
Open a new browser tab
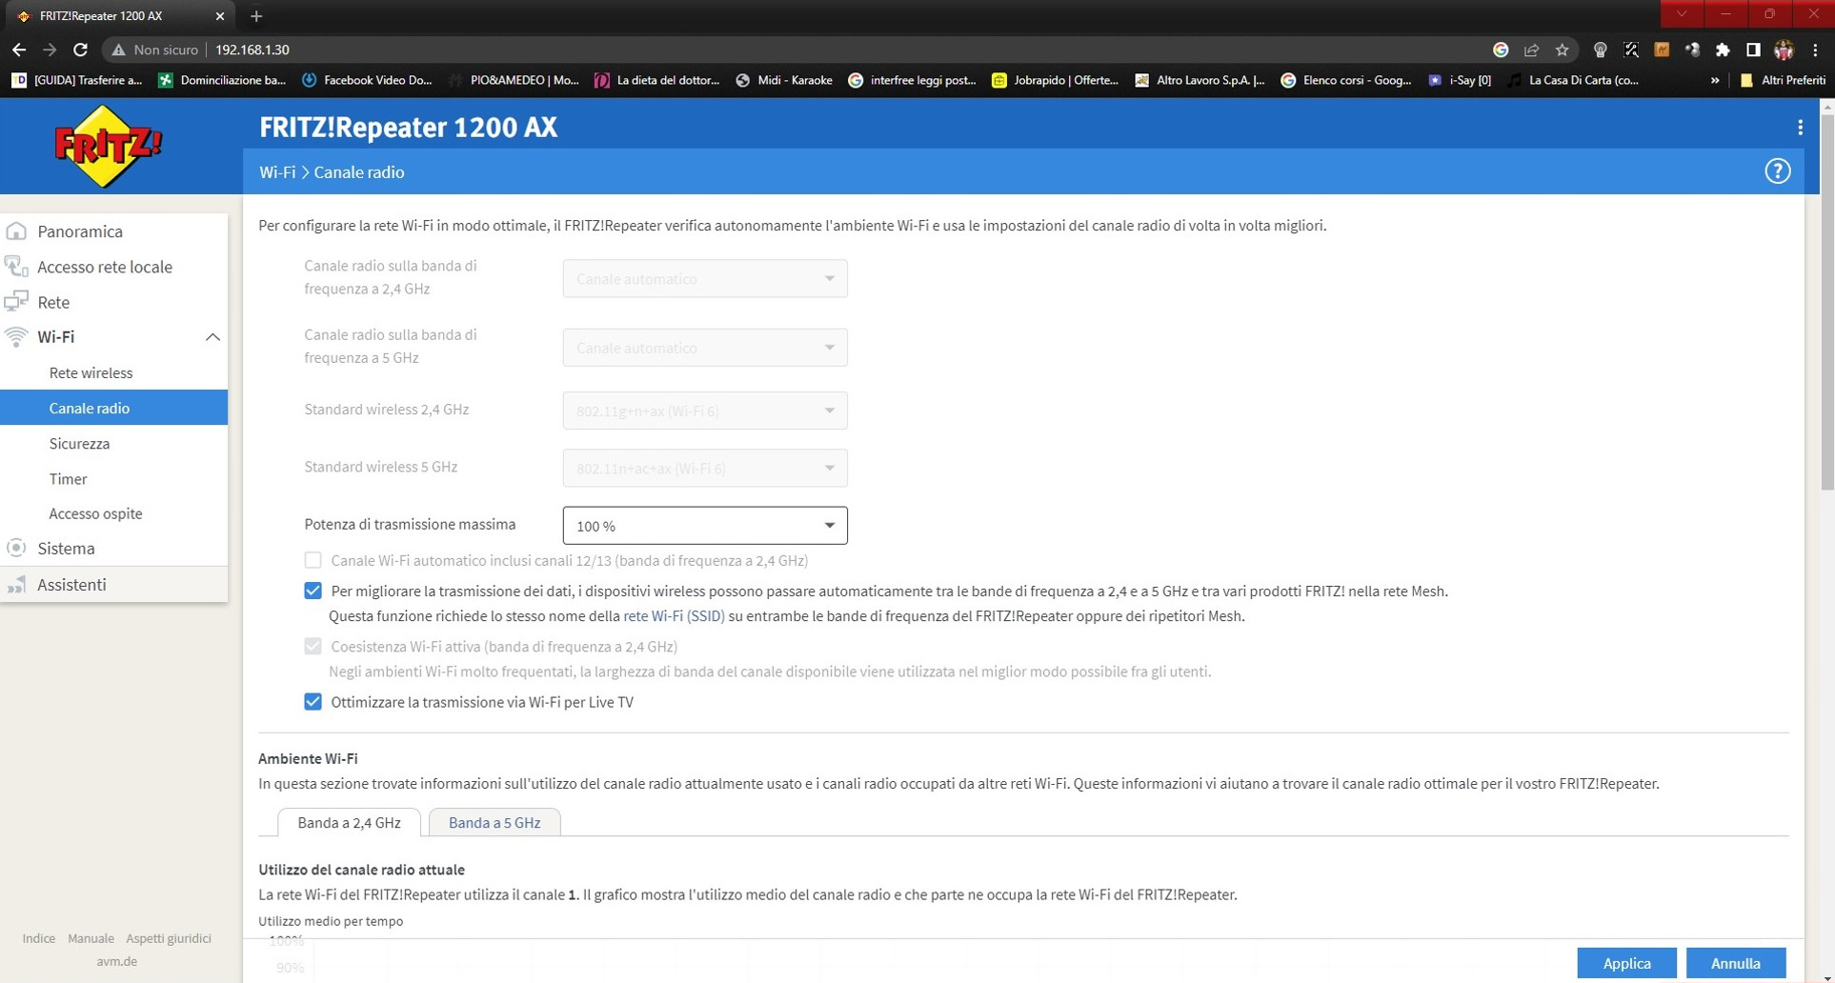256,15
